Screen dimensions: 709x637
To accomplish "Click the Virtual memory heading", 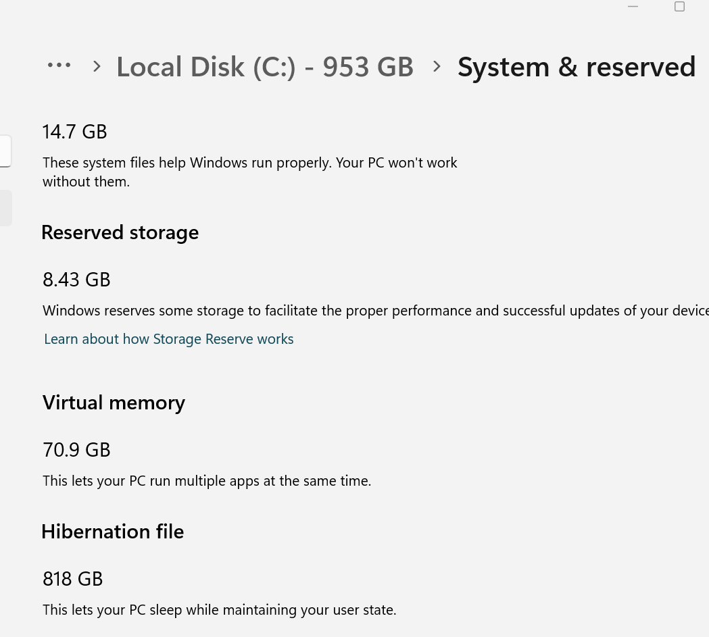I will tap(114, 403).
